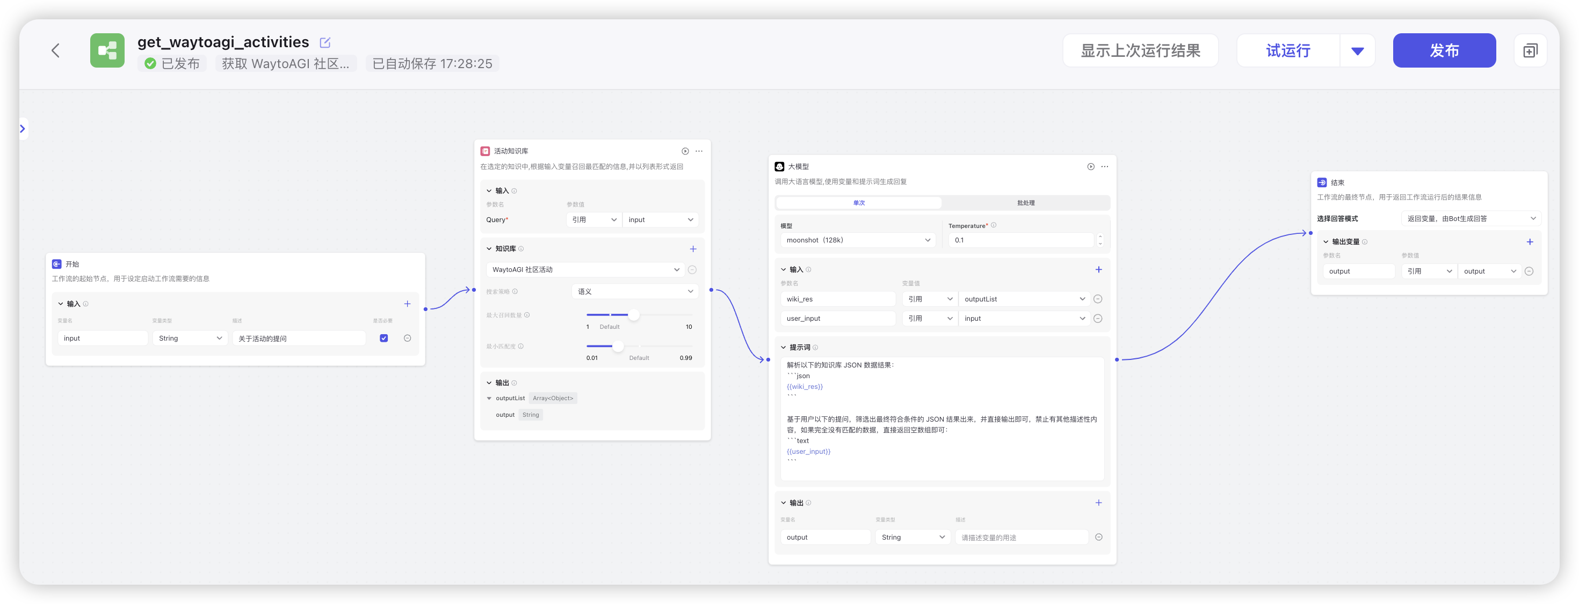Image resolution: width=1579 pixels, height=604 pixels.
Task: Open the 选择回答模式 dropdown
Action: (1470, 218)
